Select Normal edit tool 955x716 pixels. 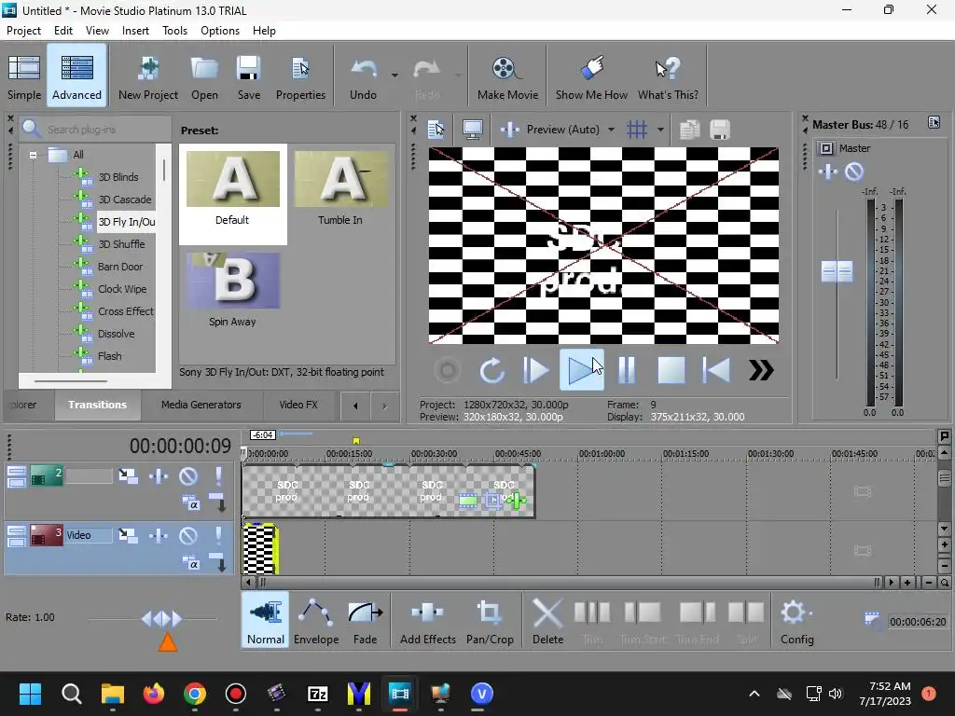pyautogui.click(x=266, y=620)
